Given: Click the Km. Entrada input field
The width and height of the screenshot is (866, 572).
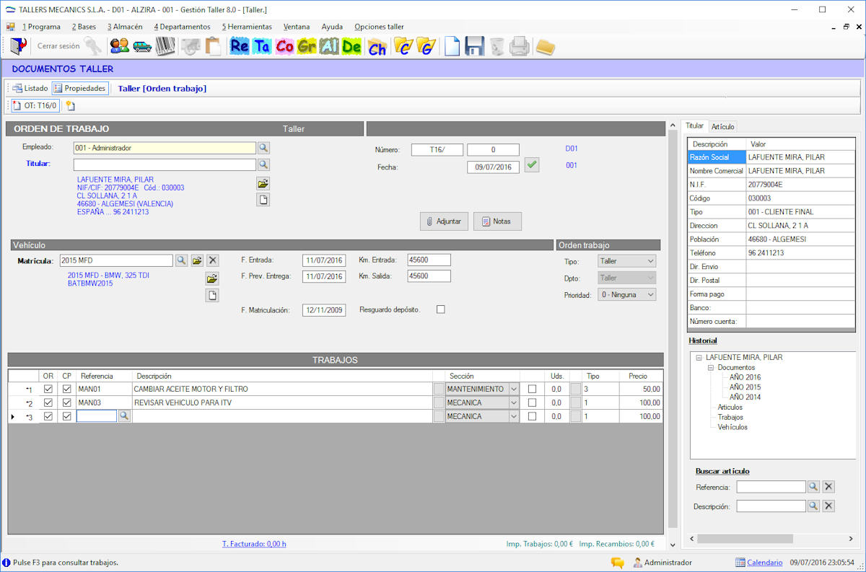Looking at the screenshot, I should tap(429, 260).
